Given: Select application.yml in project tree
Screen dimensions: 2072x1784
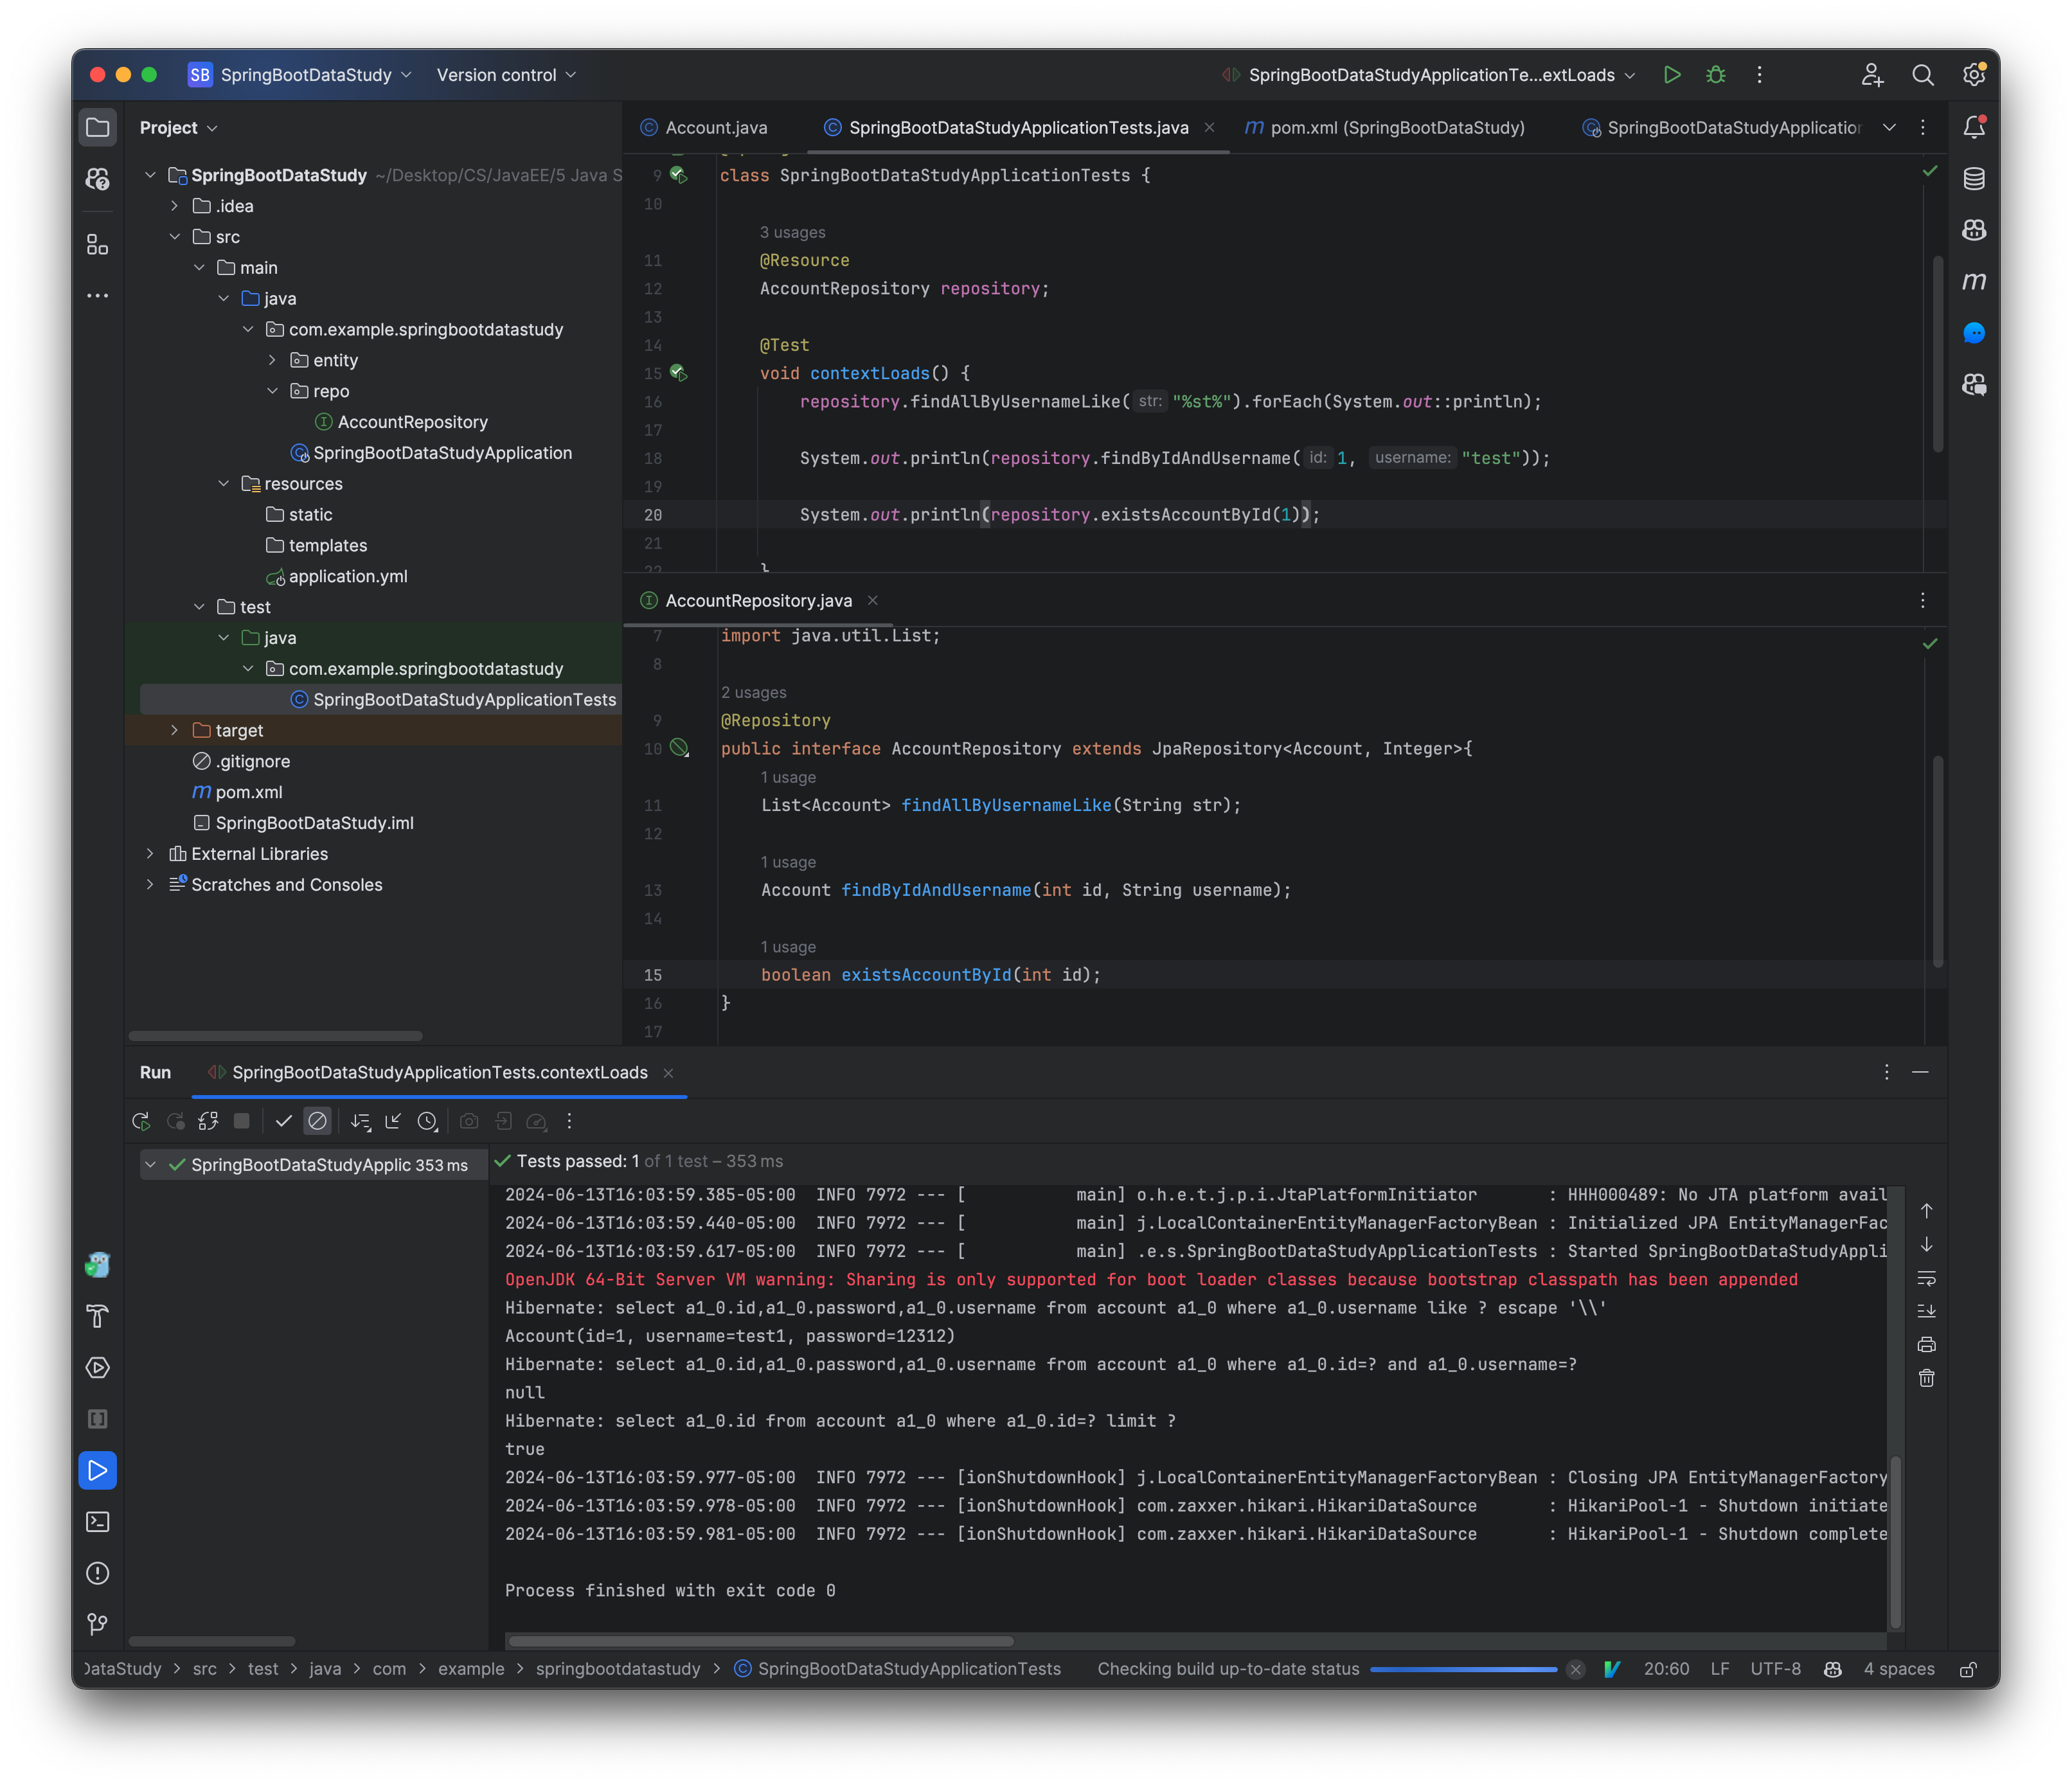Looking at the screenshot, I should click(348, 576).
